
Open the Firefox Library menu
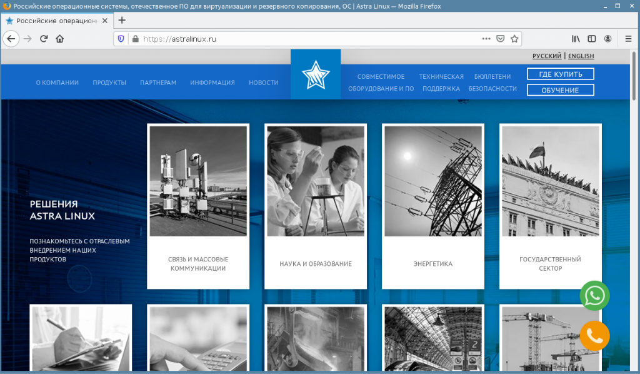point(576,39)
